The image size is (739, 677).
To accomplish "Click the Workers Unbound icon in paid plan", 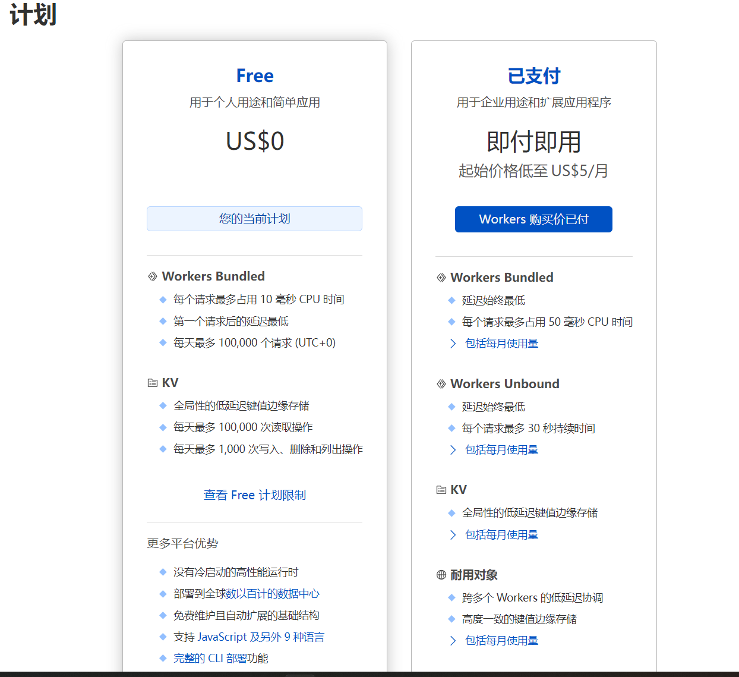I will point(441,383).
